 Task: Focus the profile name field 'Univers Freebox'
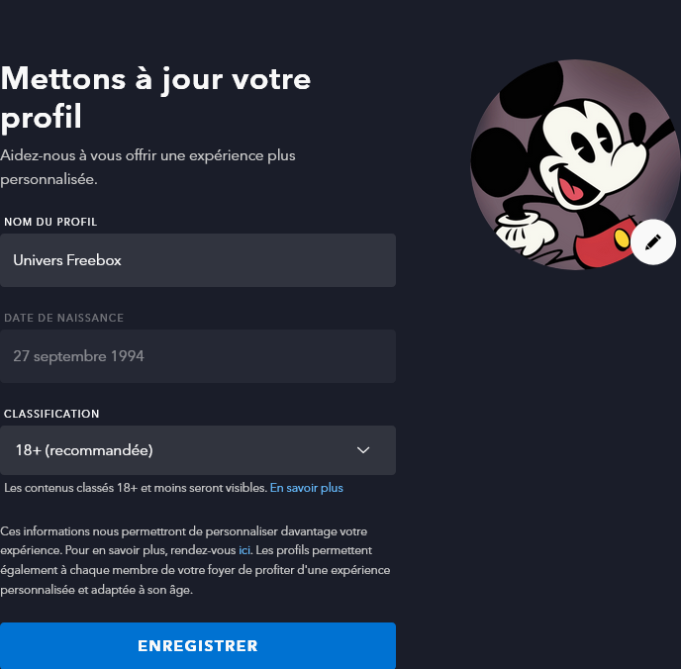point(198,260)
